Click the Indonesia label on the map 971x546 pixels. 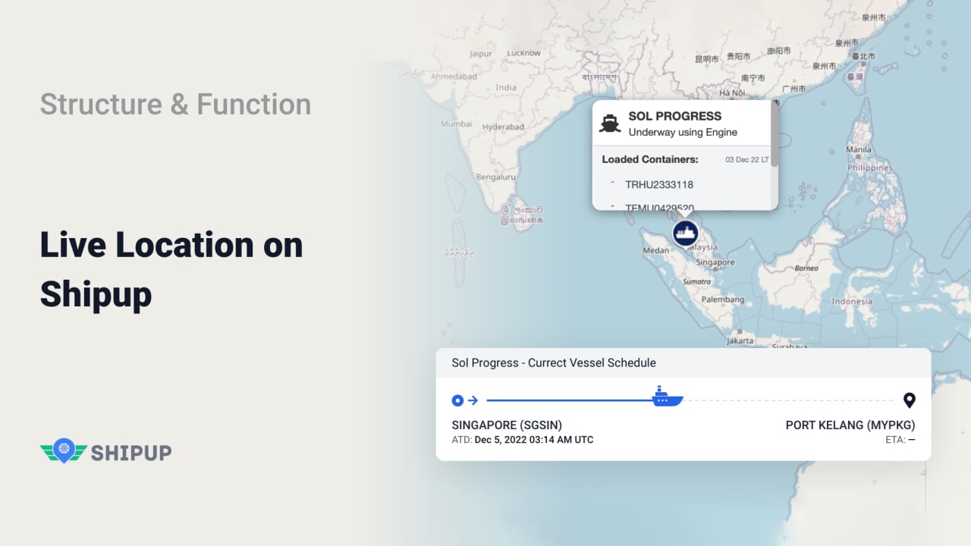[x=852, y=301]
